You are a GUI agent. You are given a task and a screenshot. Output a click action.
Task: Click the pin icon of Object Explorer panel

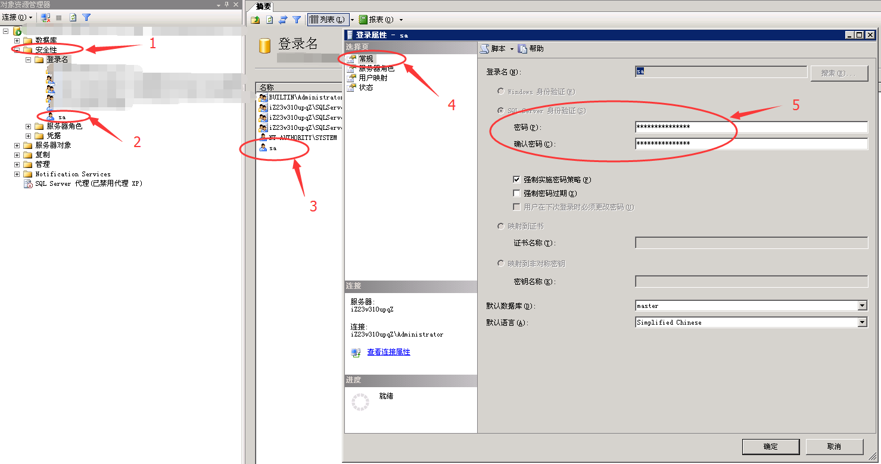click(226, 4)
